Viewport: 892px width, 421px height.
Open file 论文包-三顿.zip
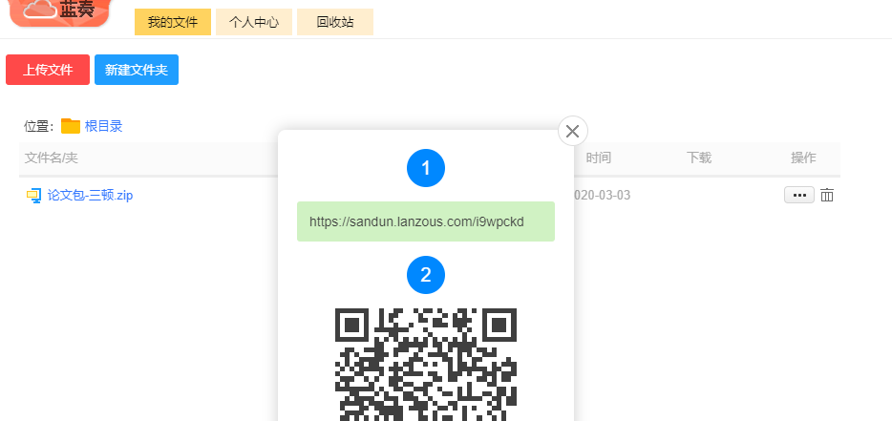click(x=90, y=196)
